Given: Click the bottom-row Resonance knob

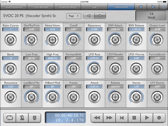Looking at the screenshot, I should coord(10,97).
